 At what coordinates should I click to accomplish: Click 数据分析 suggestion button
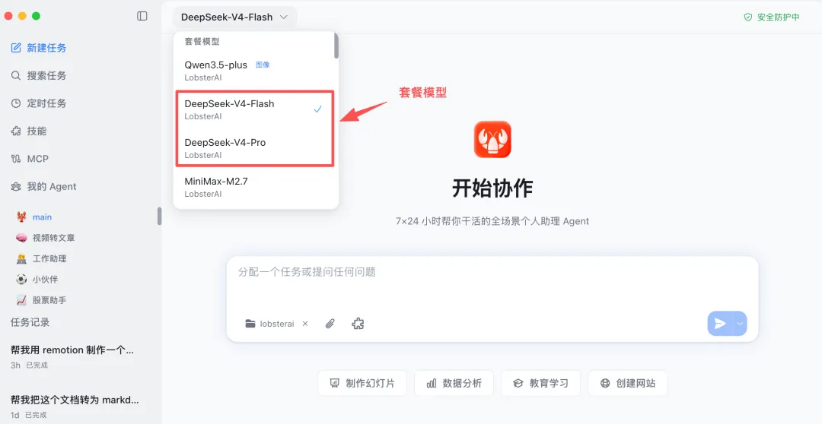coord(454,383)
